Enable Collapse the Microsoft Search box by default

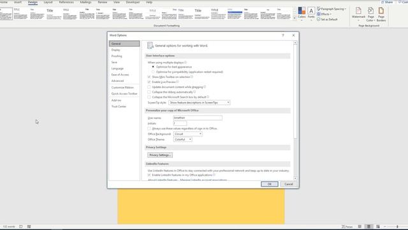coord(149,97)
